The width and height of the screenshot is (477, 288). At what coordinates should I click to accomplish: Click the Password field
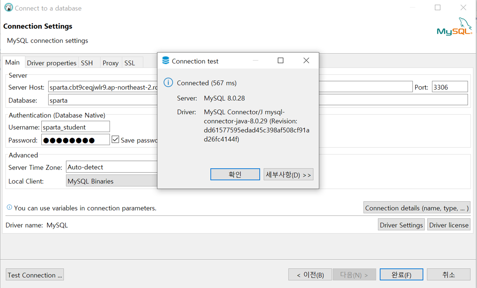tap(75, 140)
